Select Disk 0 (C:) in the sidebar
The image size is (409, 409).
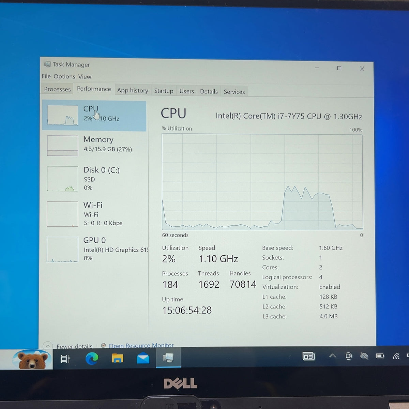94,179
